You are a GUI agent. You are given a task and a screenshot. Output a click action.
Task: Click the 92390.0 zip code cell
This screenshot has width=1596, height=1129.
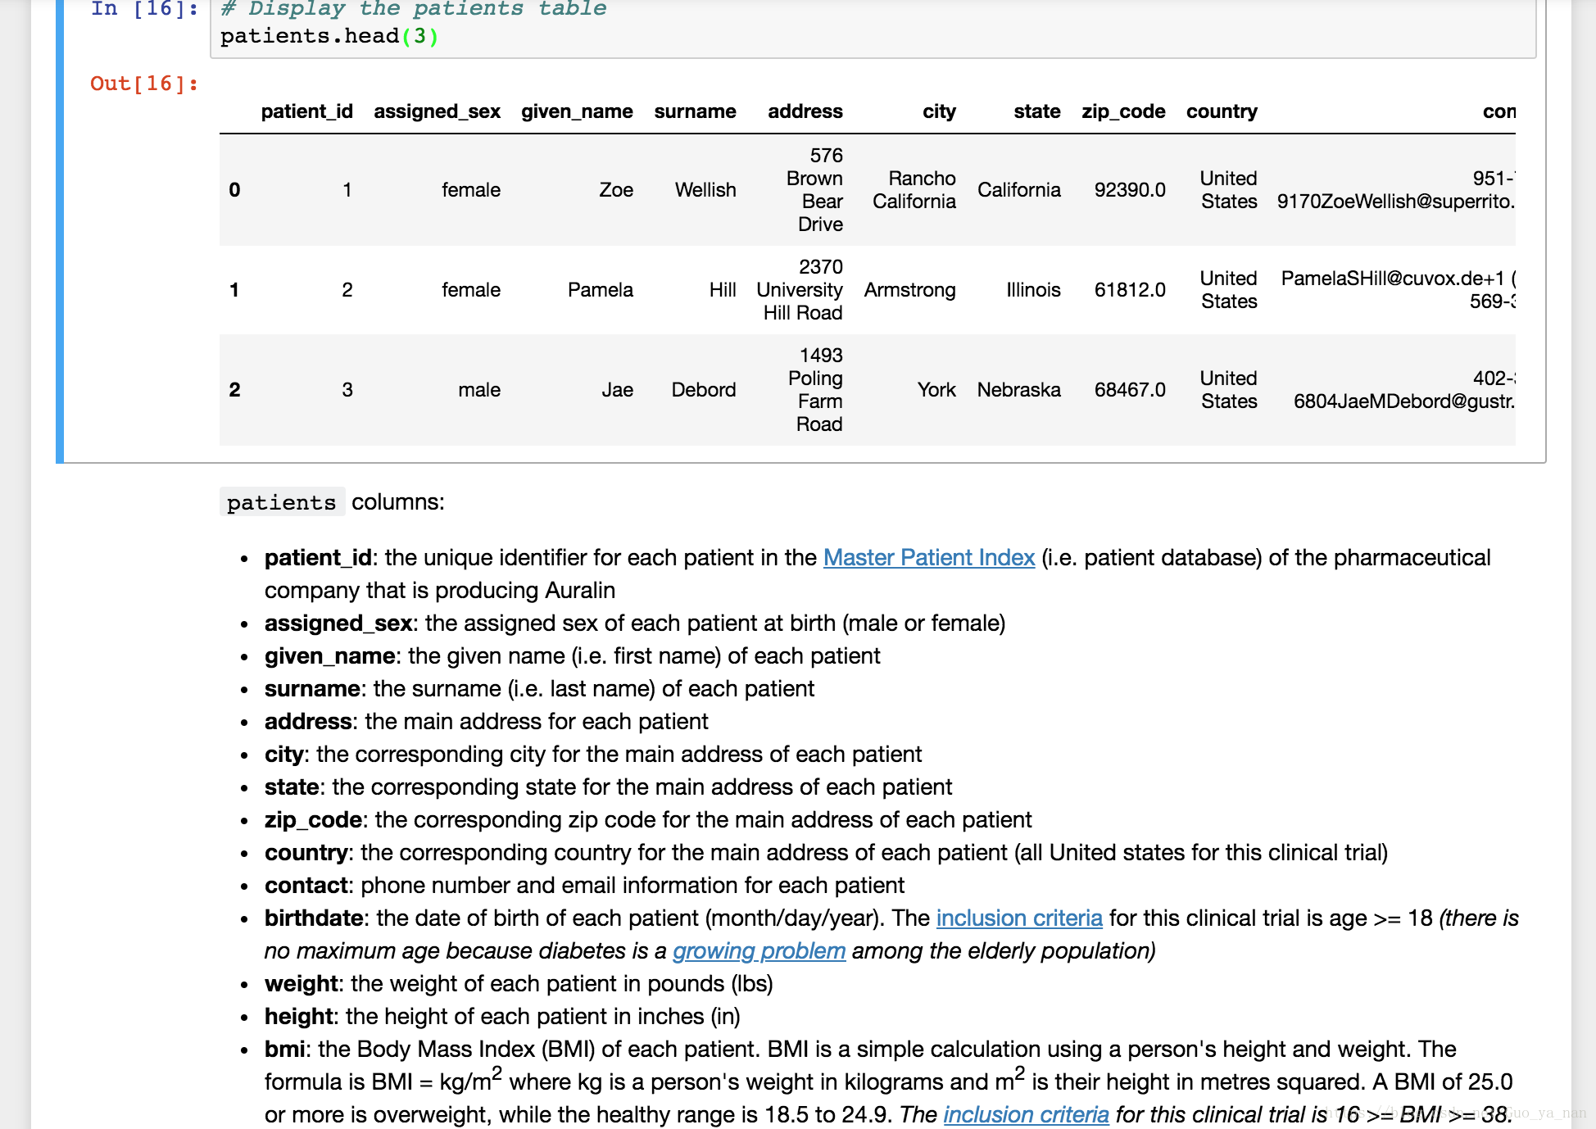[x=1129, y=190]
